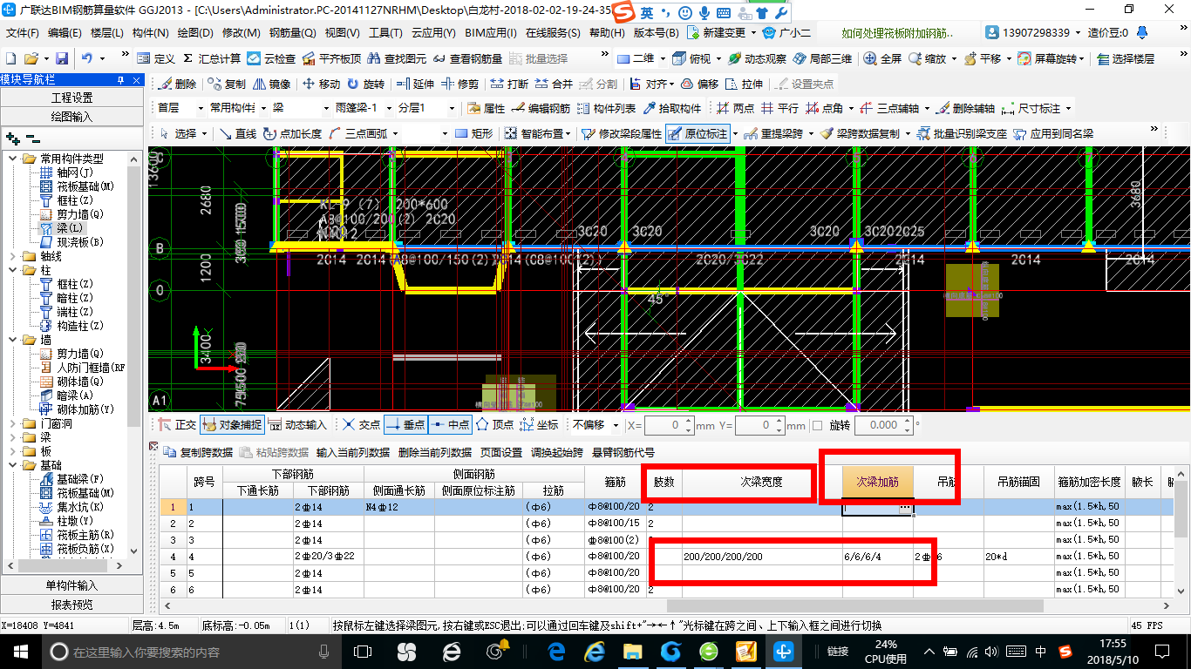Open Edge browser in Windows taskbar

coord(556,651)
